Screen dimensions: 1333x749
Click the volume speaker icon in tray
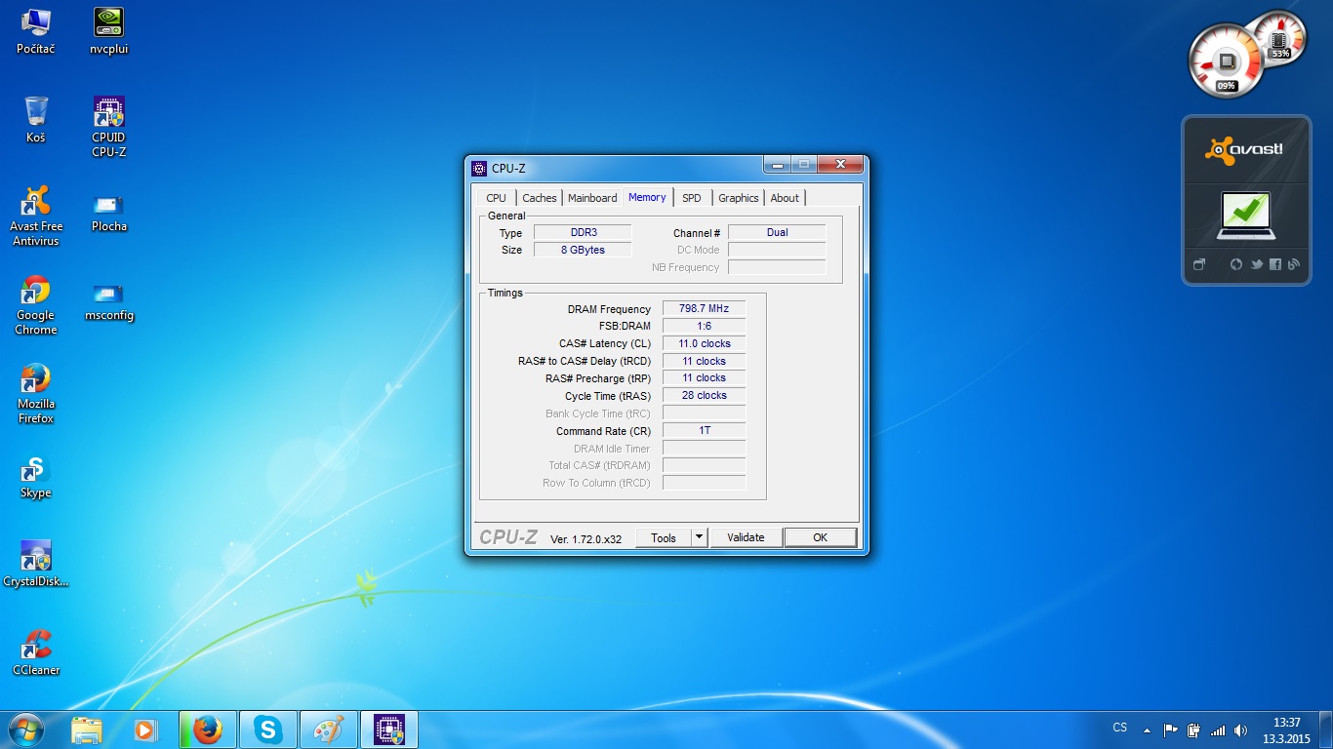click(1240, 729)
